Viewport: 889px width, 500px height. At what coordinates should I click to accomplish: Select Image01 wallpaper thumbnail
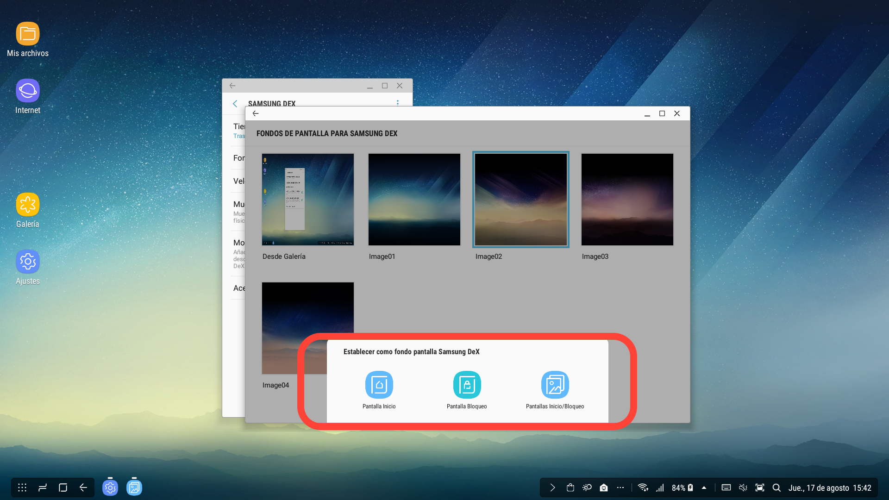tap(414, 200)
